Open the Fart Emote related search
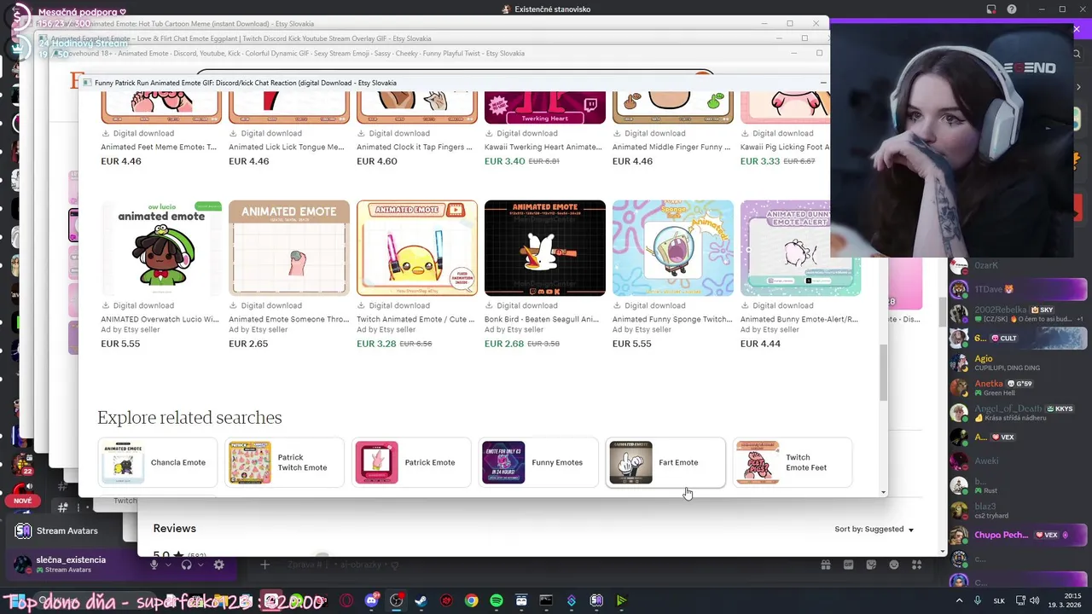 (x=665, y=462)
